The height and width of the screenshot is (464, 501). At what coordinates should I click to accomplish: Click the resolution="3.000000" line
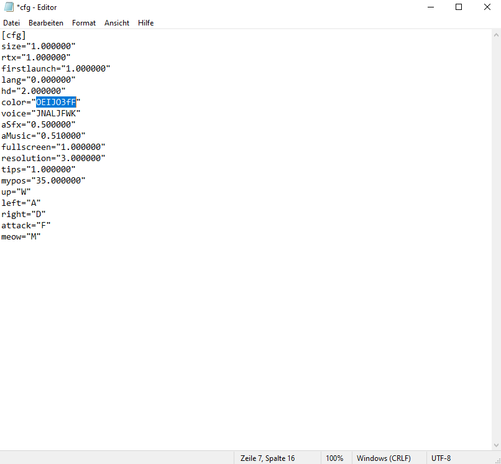tap(53, 158)
